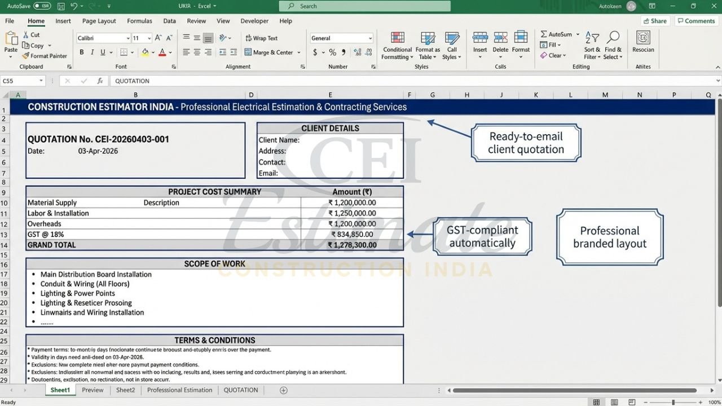Adjust the zoom slider in status bar
This screenshot has height=406, width=722.
(x=673, y=402)
